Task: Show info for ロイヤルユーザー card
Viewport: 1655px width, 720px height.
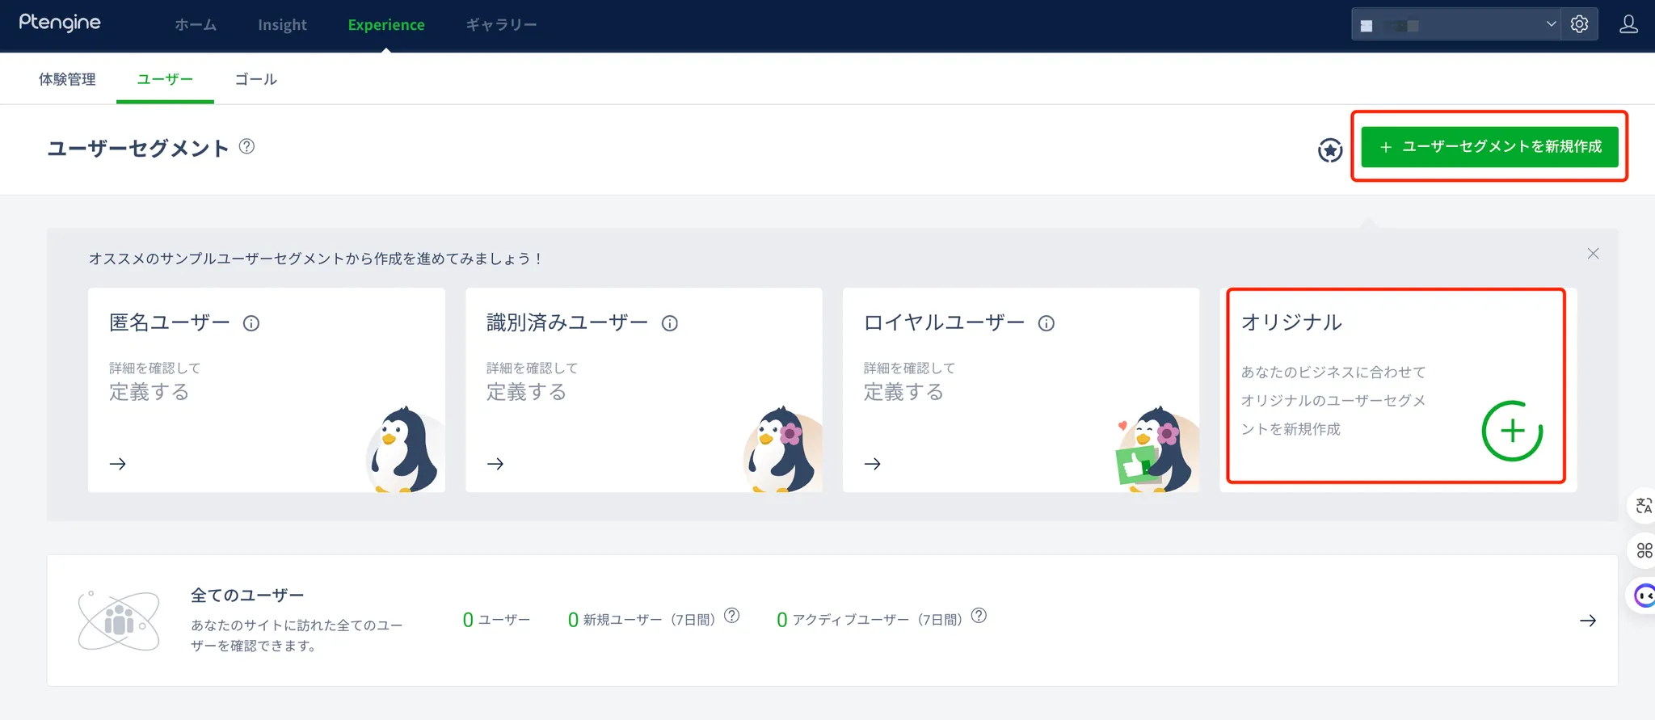Action: [1046, 324]
